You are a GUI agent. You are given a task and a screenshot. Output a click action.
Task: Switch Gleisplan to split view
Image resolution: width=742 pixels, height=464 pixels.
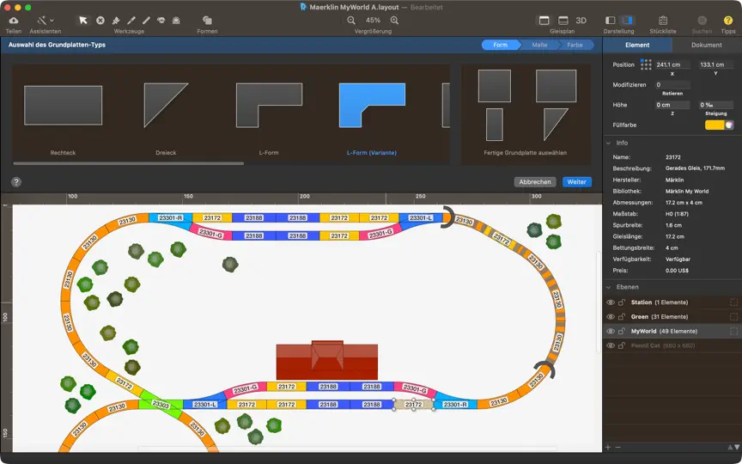563,21
